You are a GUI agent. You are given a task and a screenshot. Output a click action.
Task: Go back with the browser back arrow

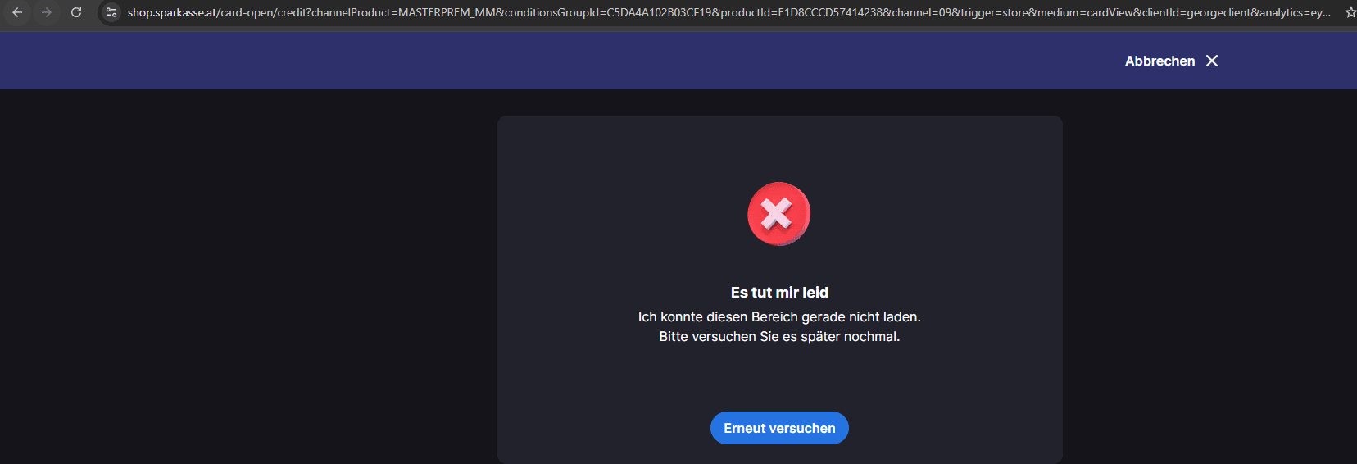point(17,12)
